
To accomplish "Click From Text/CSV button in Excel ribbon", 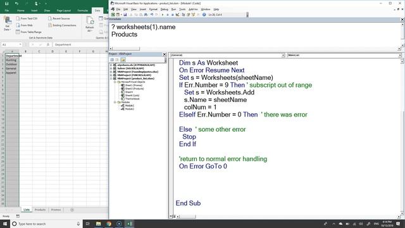I will pos(27,18).
